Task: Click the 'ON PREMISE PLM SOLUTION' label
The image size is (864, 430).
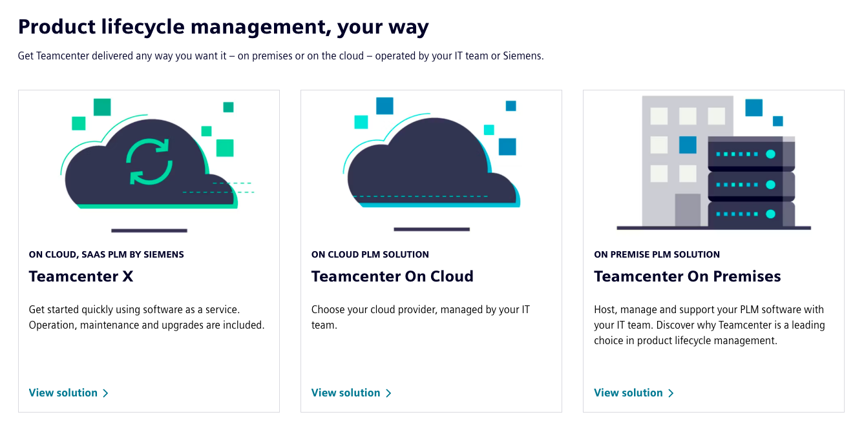Action: pos(657,254)
